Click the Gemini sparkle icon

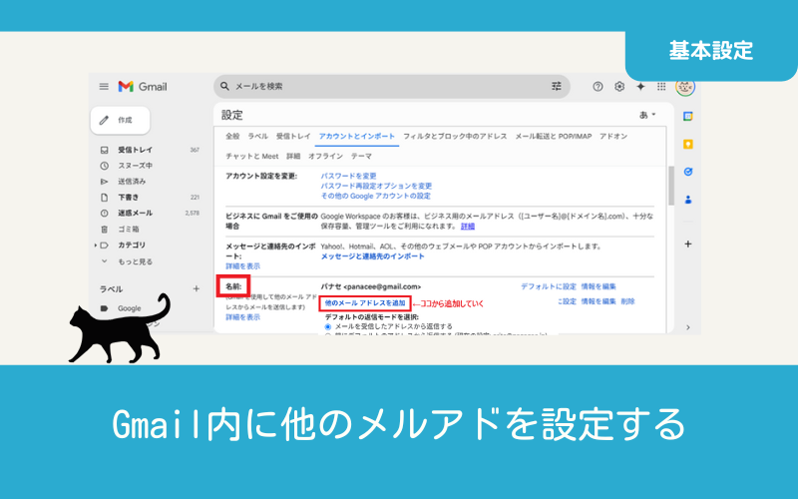coord(640,87)
